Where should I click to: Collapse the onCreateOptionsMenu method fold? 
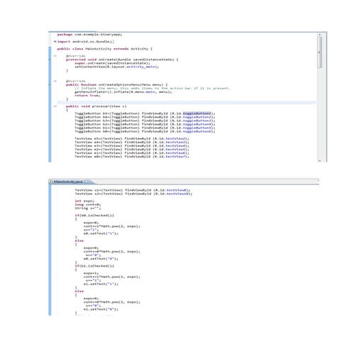(x=55, y=81)
